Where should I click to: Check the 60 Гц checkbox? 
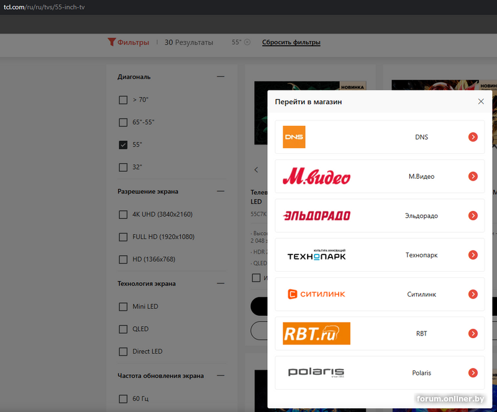[123, 399]
